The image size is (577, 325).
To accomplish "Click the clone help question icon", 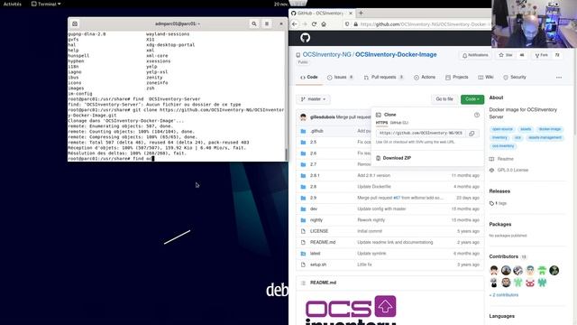I will click(477, 115).
